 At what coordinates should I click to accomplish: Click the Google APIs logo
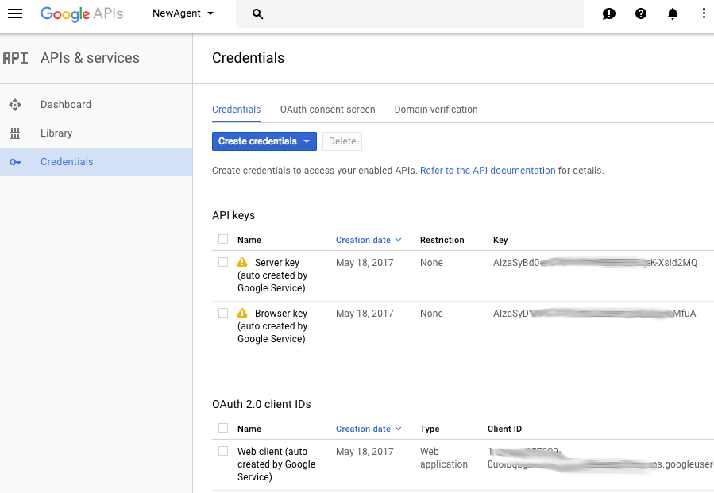pyautogui.click(x=81, y=13)
